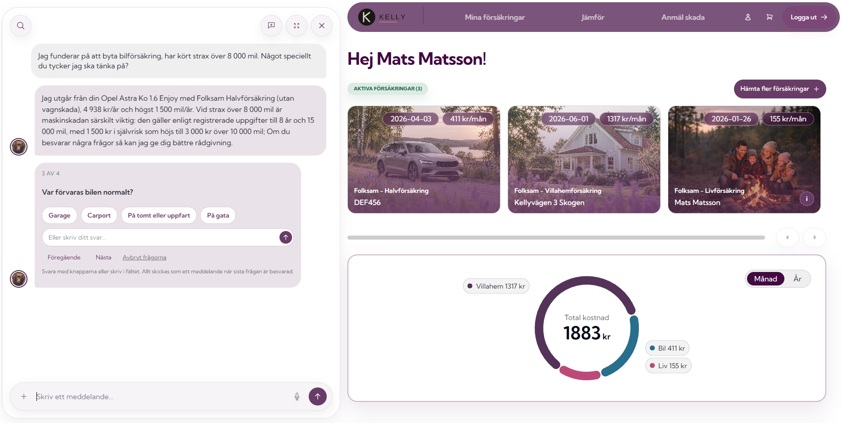842x423 pixels.
Task: Click the Avbryt frågorna link
Action: coord(144,258)
